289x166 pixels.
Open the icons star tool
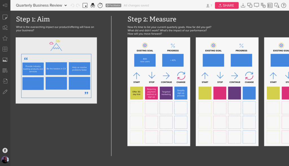(5, 38)
